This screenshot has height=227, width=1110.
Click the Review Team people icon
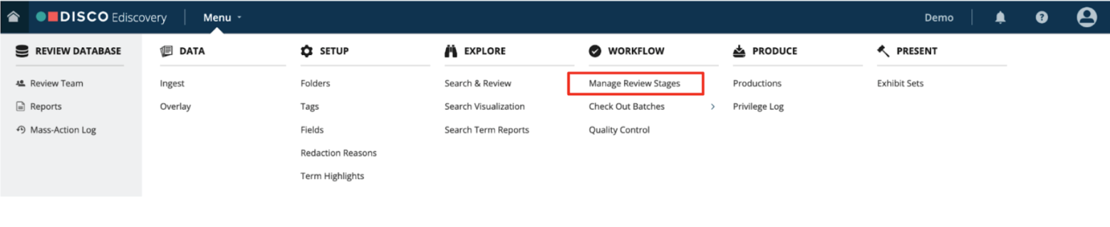[21, 83]
